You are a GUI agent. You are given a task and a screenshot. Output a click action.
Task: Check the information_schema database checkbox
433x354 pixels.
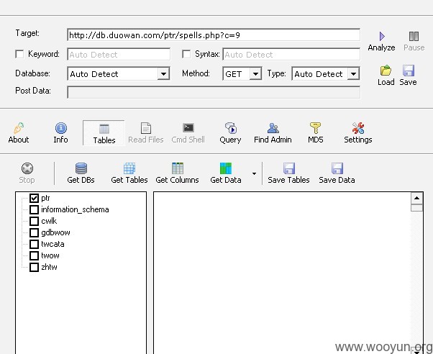(x=34, y=210)
